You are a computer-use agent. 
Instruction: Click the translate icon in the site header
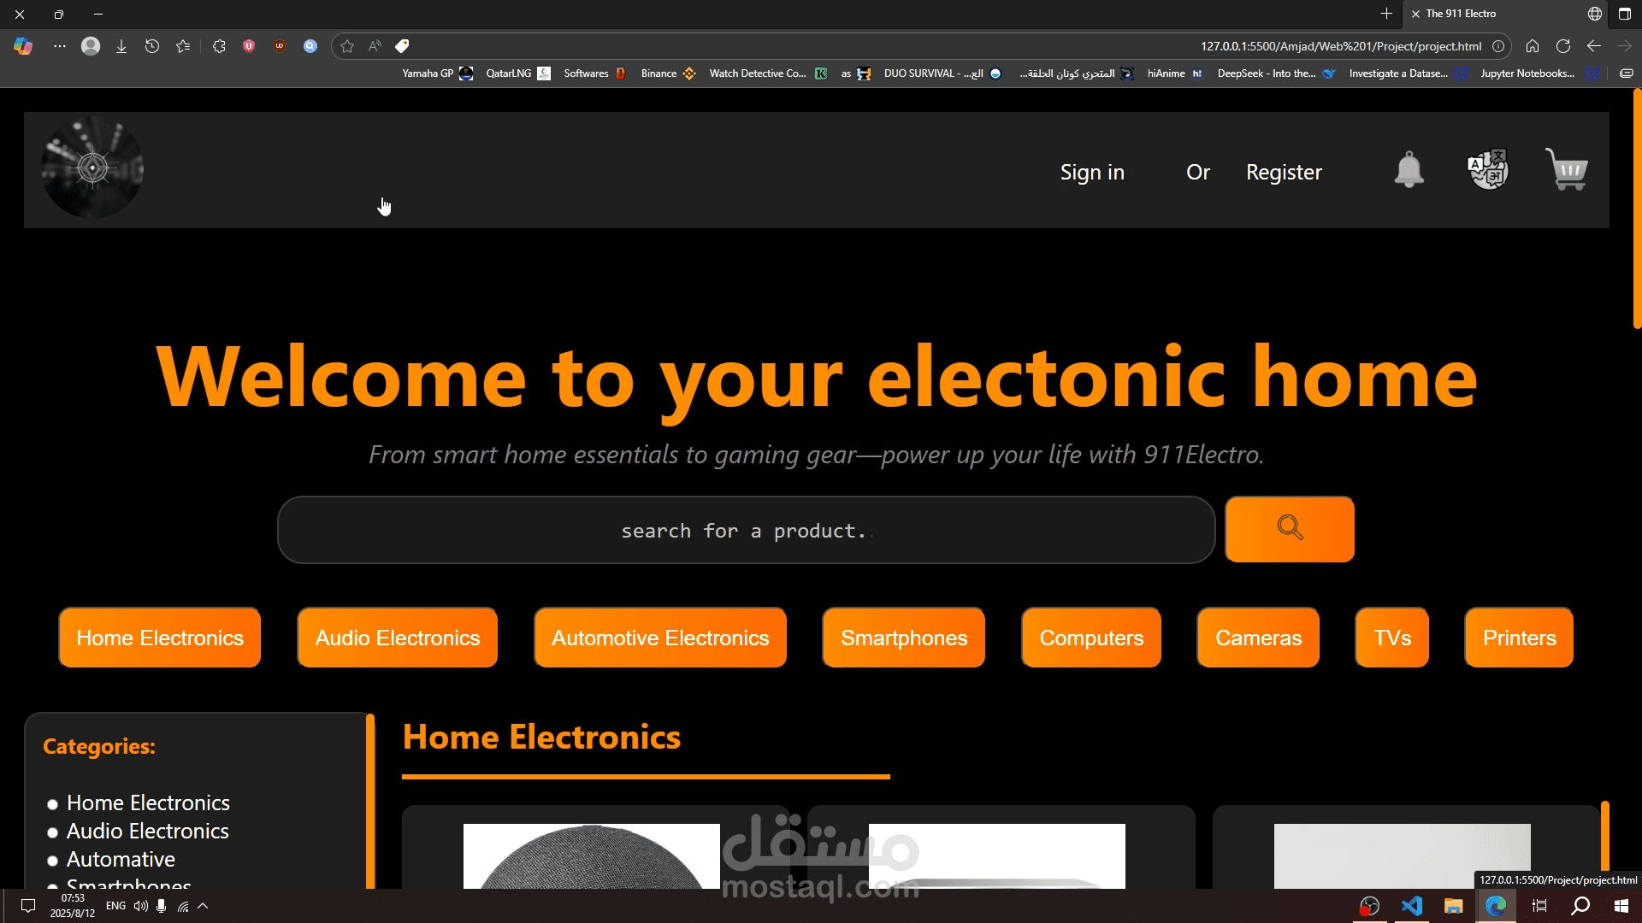tap(1488, 170)
